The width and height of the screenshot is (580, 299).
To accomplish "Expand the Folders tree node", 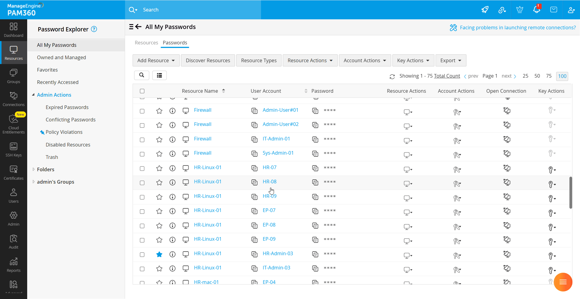I will click(x=34, y=169).
